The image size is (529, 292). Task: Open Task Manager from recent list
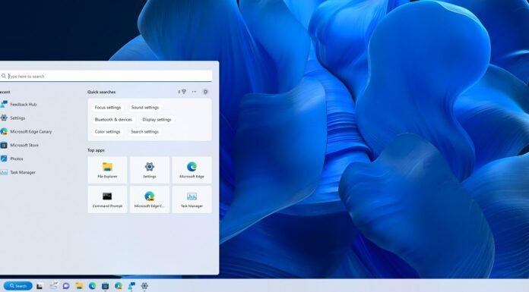pyautogui.click(x=18, y=172)
